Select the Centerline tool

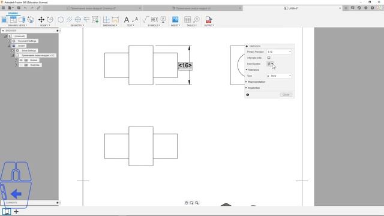(70, 20)
